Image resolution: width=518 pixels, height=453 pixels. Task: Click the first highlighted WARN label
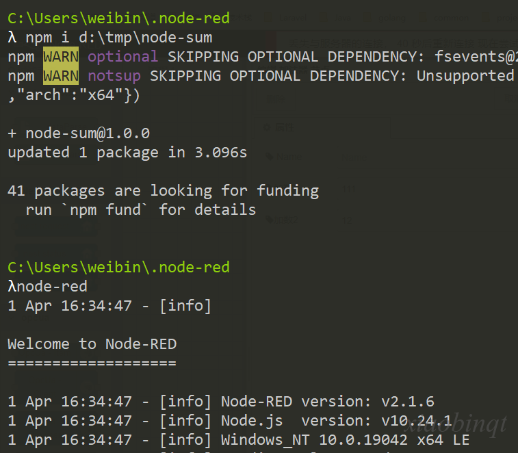click(61, 57)
